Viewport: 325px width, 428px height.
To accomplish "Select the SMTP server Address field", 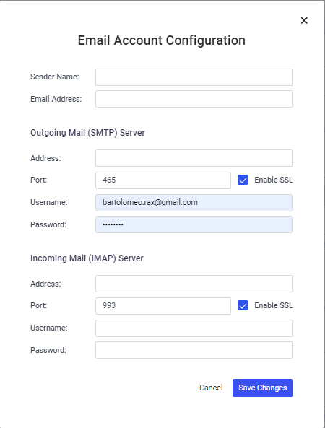I will [194, 158].
